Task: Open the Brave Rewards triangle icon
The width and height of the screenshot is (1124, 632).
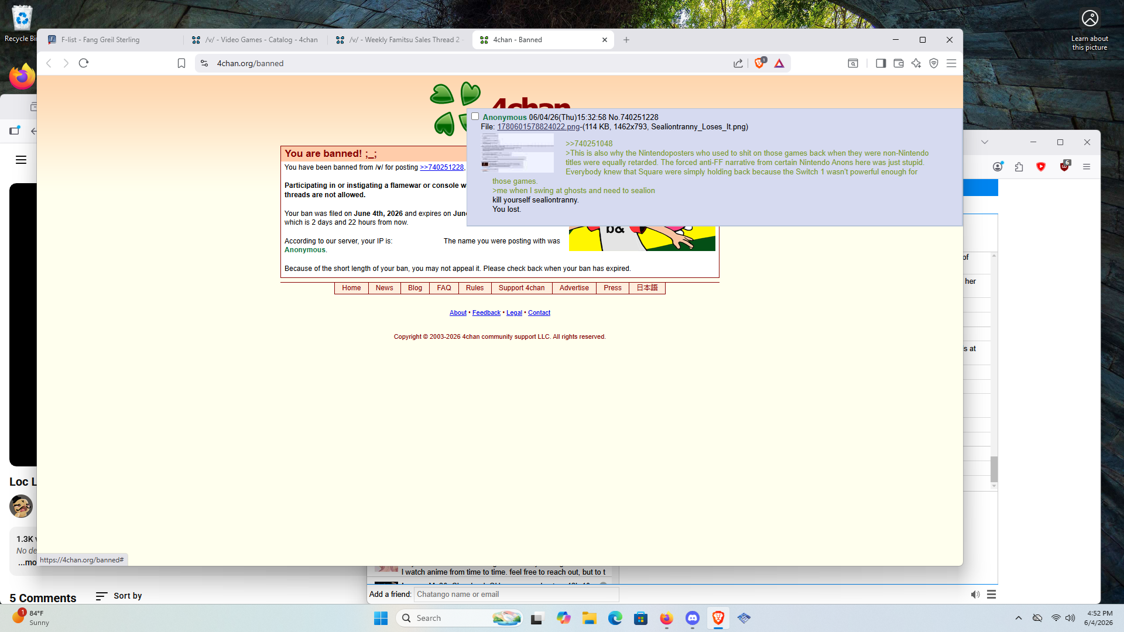Action: (x=779, y=63)
